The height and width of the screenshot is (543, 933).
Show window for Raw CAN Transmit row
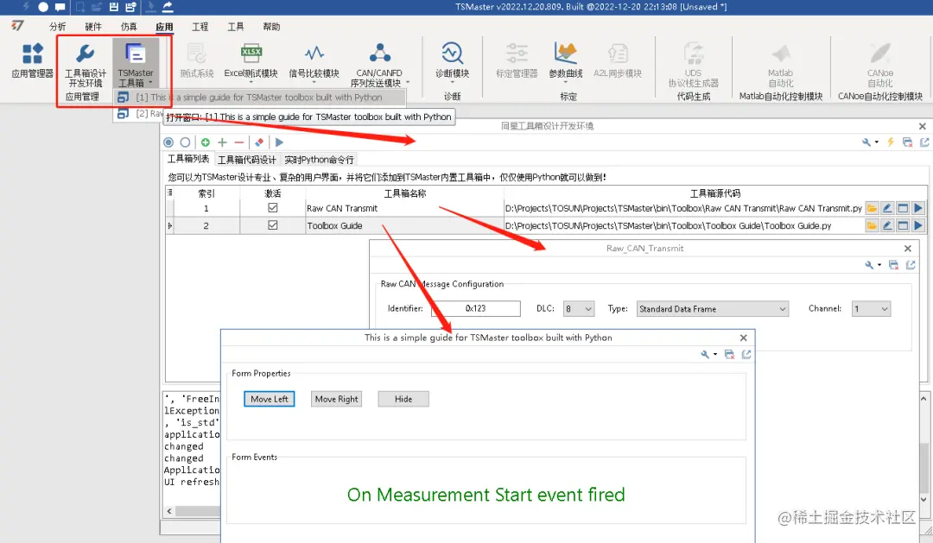click(x=903, y=208)
